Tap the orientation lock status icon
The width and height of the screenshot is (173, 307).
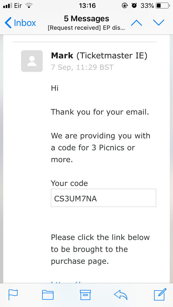click(125, 5)
